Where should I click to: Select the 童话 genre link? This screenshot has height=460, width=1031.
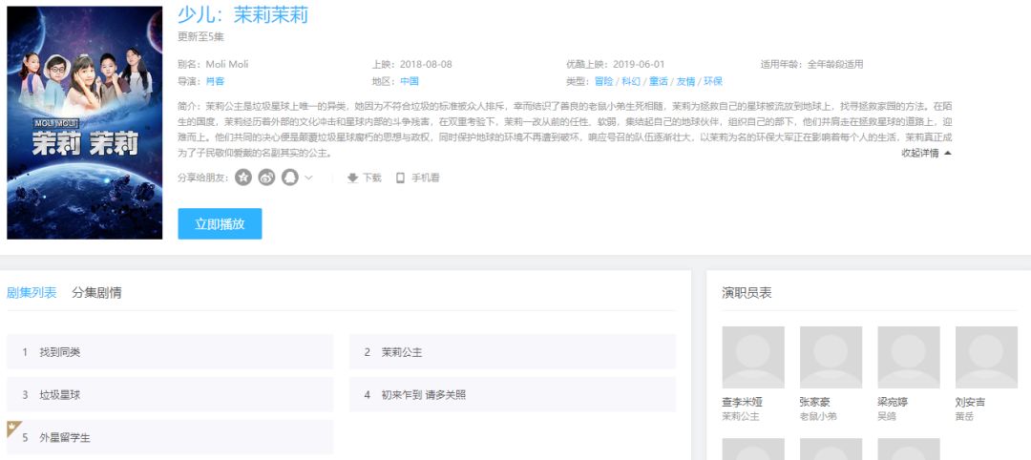click(x=658, y=81)
